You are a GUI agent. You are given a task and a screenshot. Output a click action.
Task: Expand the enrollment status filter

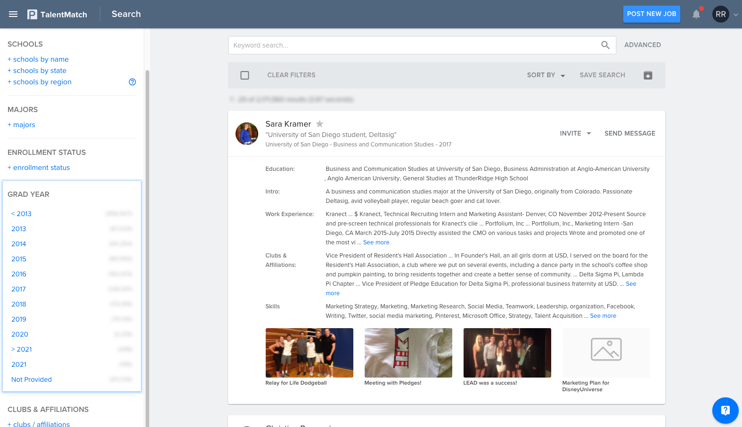[39, 168]
